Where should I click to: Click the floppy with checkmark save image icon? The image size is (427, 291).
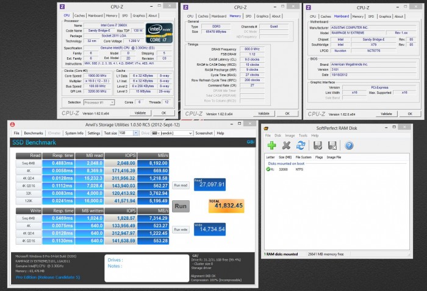tap(318, 145)
